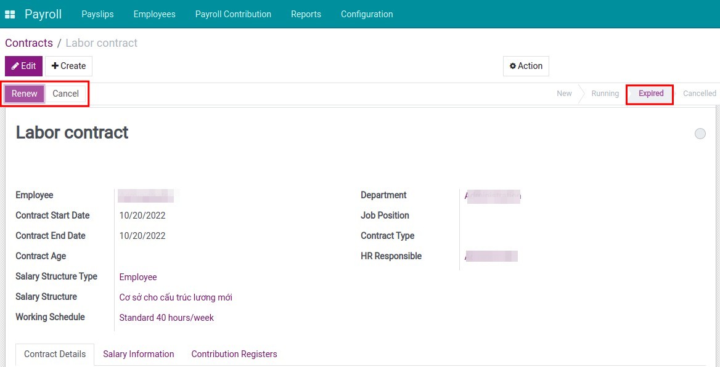
Task: Open the Reports menu
Action: pos(306,14)
